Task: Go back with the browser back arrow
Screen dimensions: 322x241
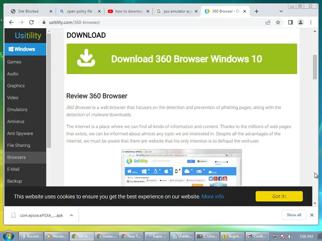Action: click(x=11, y=22)
